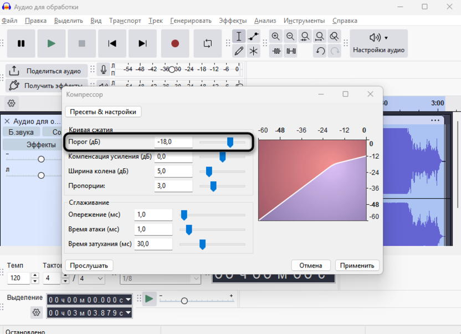Image resolution: width=461 pixels, height=334 pixels.
Task: Select the Envelope tool
Action: (x=254, y=37)
